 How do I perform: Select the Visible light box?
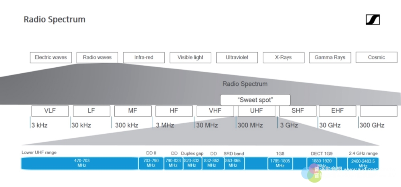coord(190,58)
